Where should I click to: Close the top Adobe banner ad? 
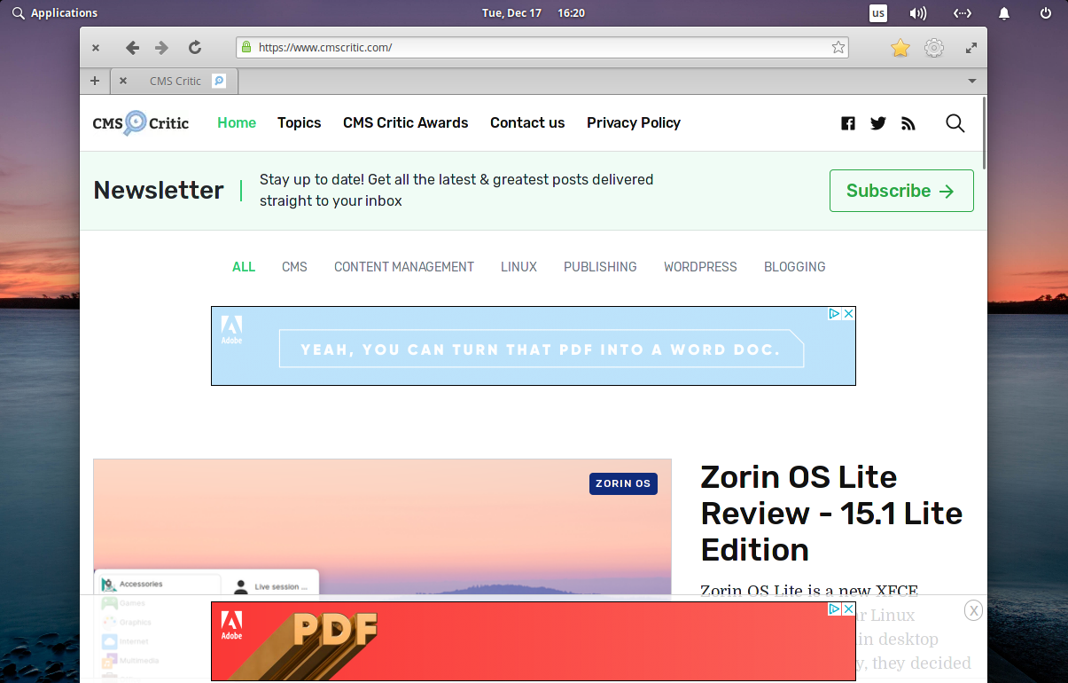point(848,313)
